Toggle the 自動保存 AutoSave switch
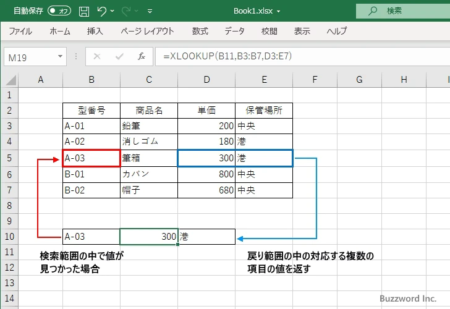 coord(59,11)
